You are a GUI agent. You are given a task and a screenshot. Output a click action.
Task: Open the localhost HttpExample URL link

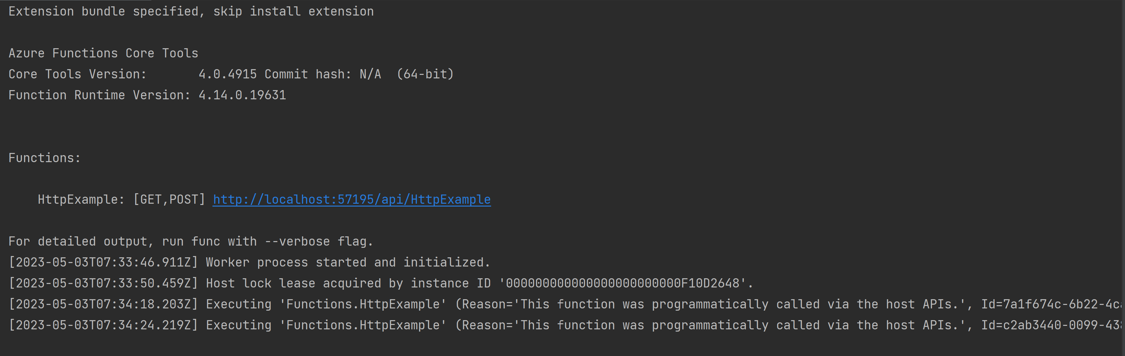click(351, 200)
